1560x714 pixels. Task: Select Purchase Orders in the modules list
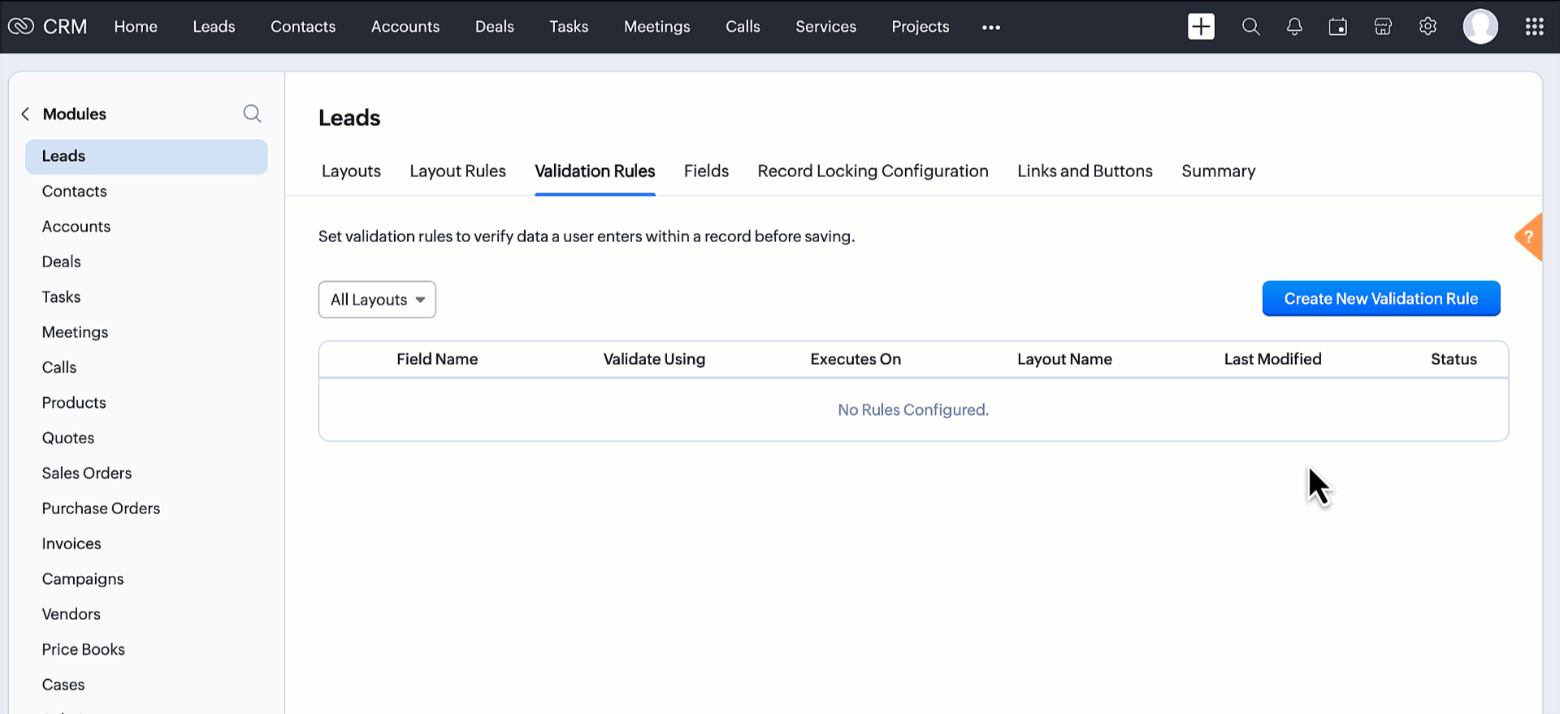pos(101,508)
